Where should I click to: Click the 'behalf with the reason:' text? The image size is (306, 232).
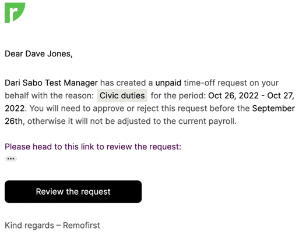(49, 95)
